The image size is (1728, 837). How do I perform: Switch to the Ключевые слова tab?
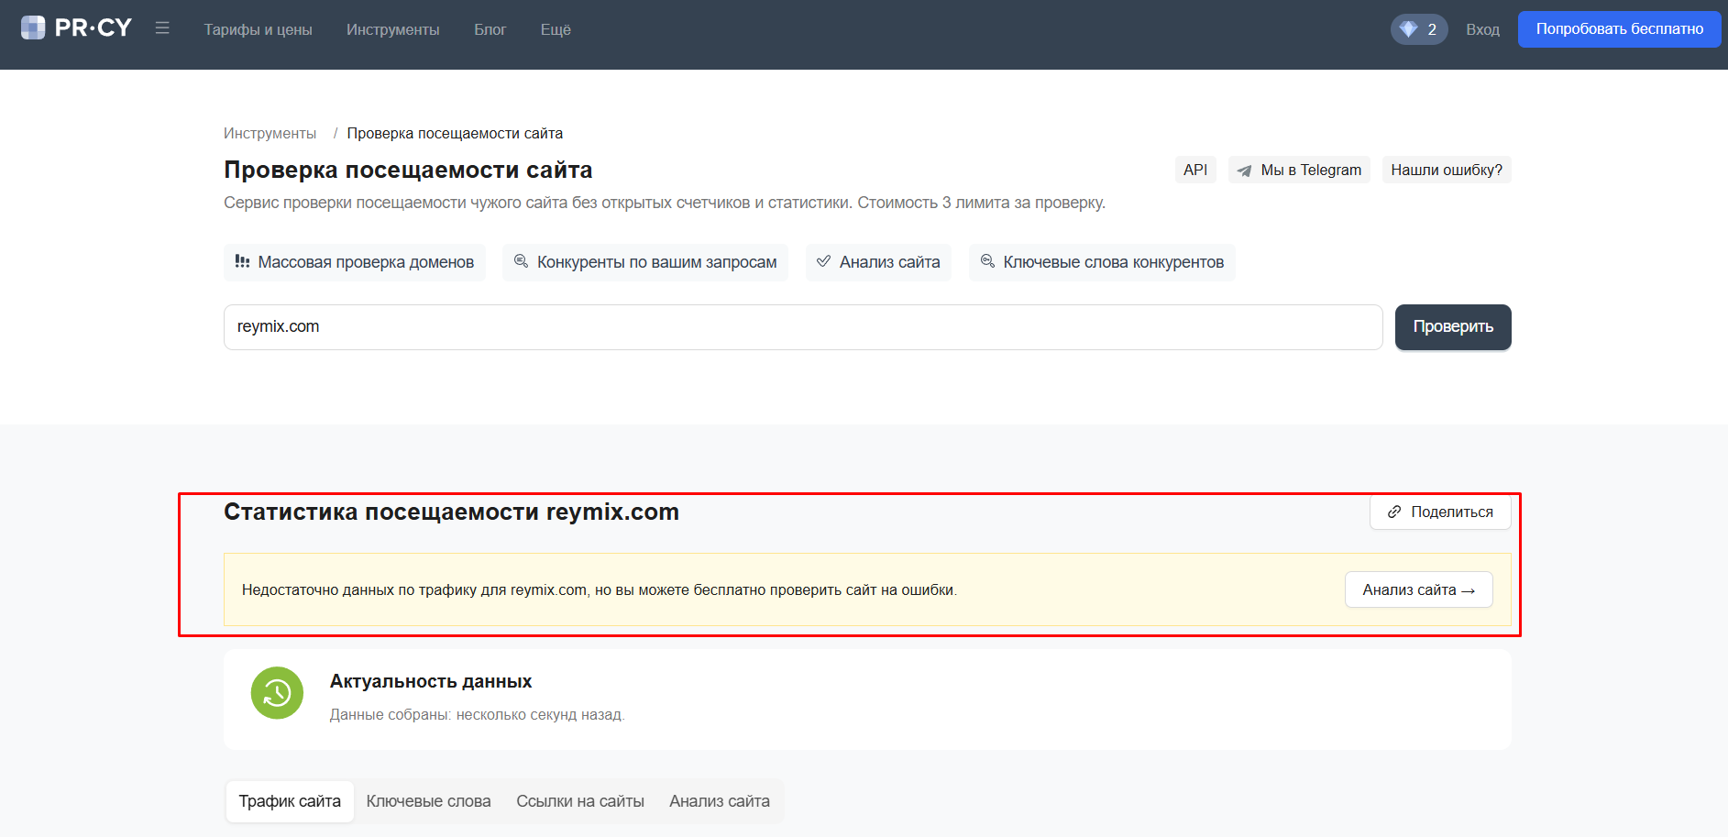coord(428,801)
